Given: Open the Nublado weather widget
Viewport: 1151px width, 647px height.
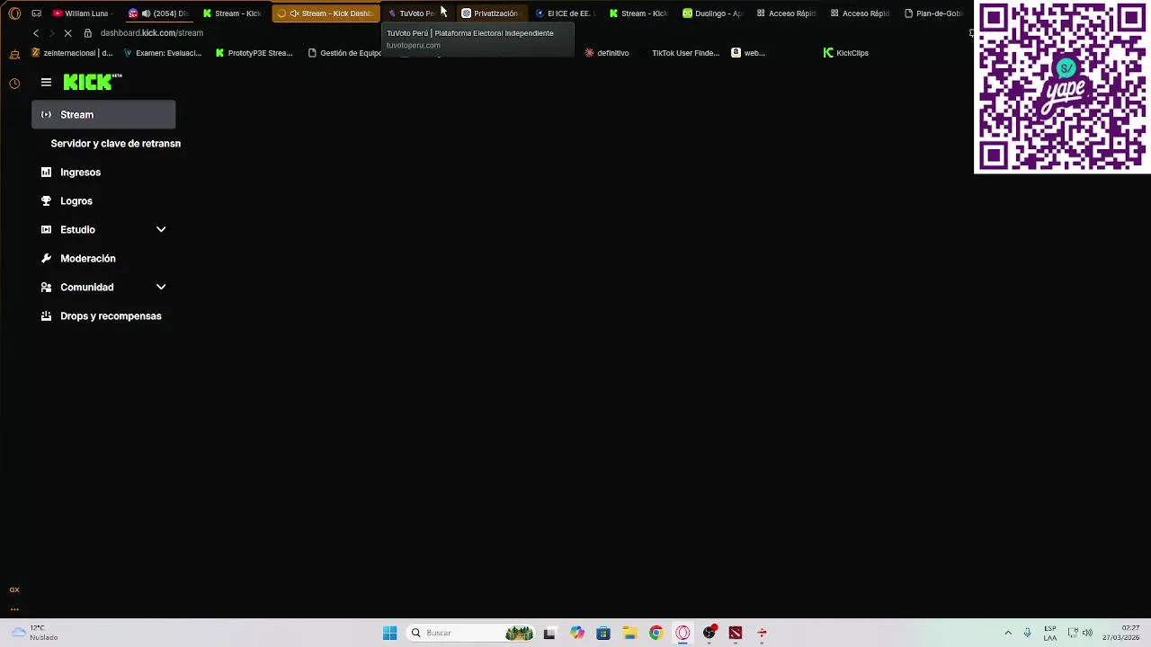Looking at the screenshot, I should click(x=34, y=633).
